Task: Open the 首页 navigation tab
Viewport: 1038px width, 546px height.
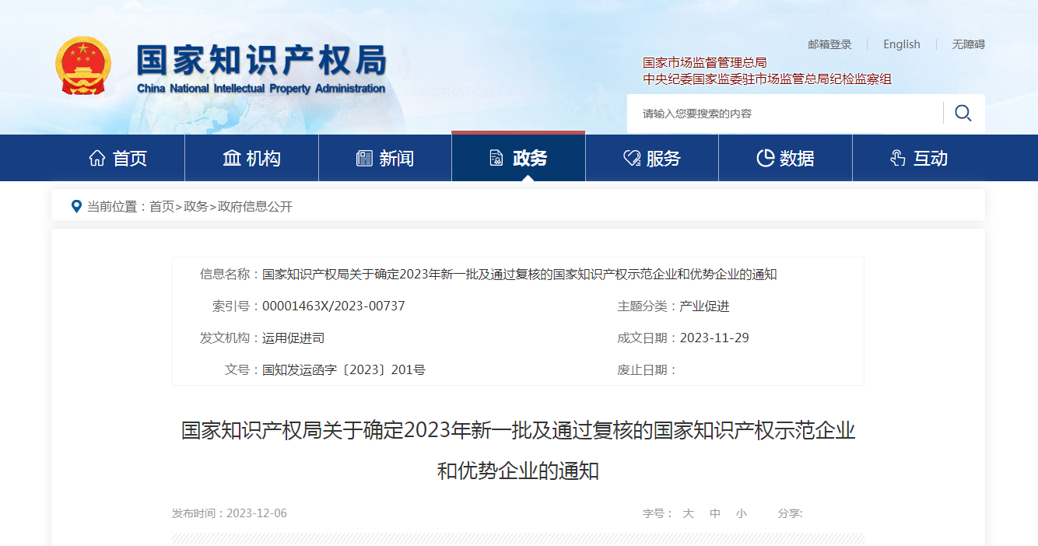Action: click(x=118, y=159)
